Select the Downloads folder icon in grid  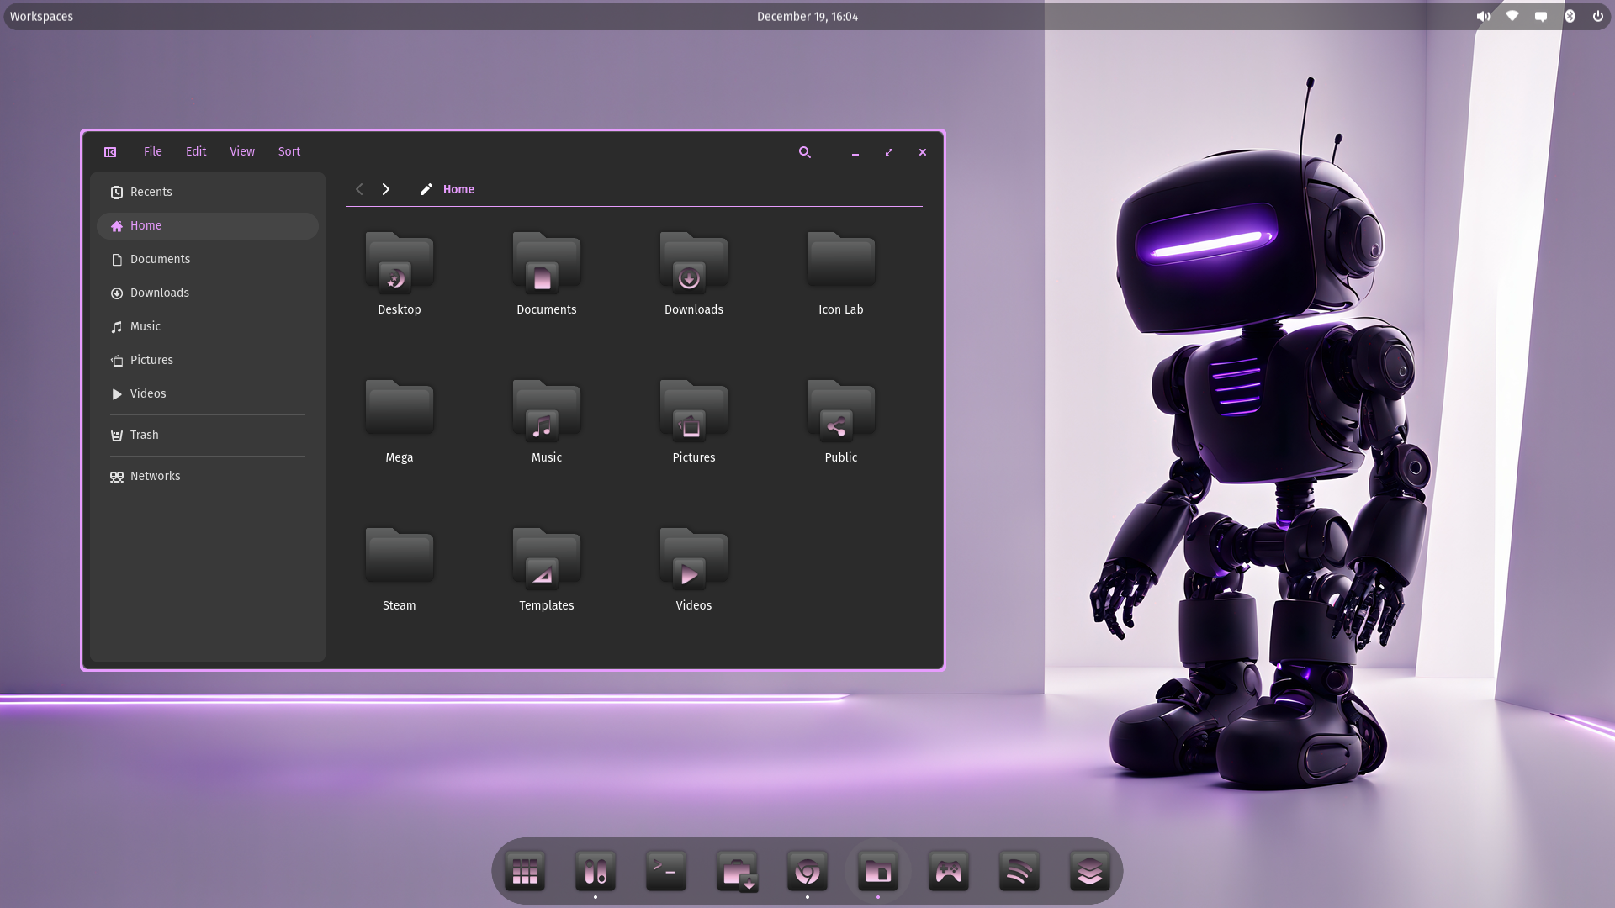pyautogui.click(x=694, y=261)
